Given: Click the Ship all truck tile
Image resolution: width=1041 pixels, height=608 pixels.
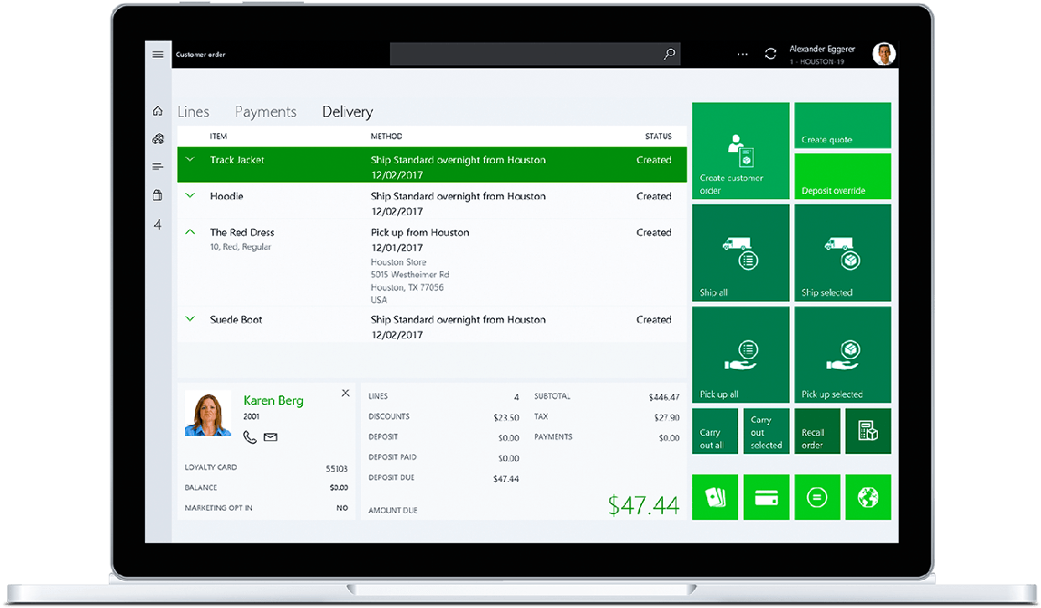Looking at the screenshot, I should [740, 252].
